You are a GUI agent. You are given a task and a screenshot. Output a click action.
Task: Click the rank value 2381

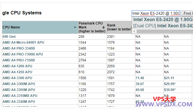click(111, 37)
